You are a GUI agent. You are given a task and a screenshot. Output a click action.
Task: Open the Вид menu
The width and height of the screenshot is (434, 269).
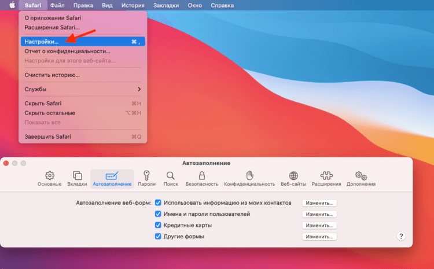[x=107, y=5]
